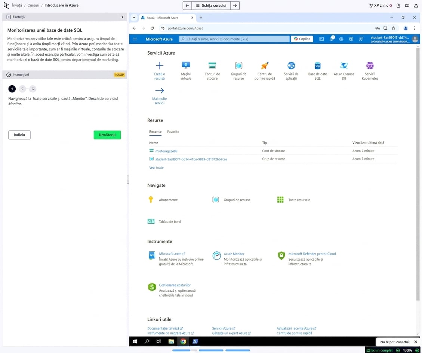Open Windows Start menu
This screenshot has width=422, height=353.
135,341
